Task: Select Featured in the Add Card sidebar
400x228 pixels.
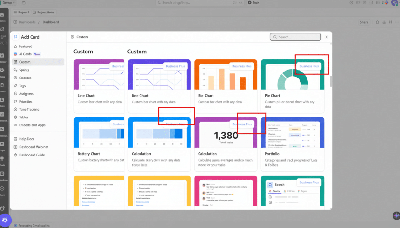Action: tap(38, 46)
